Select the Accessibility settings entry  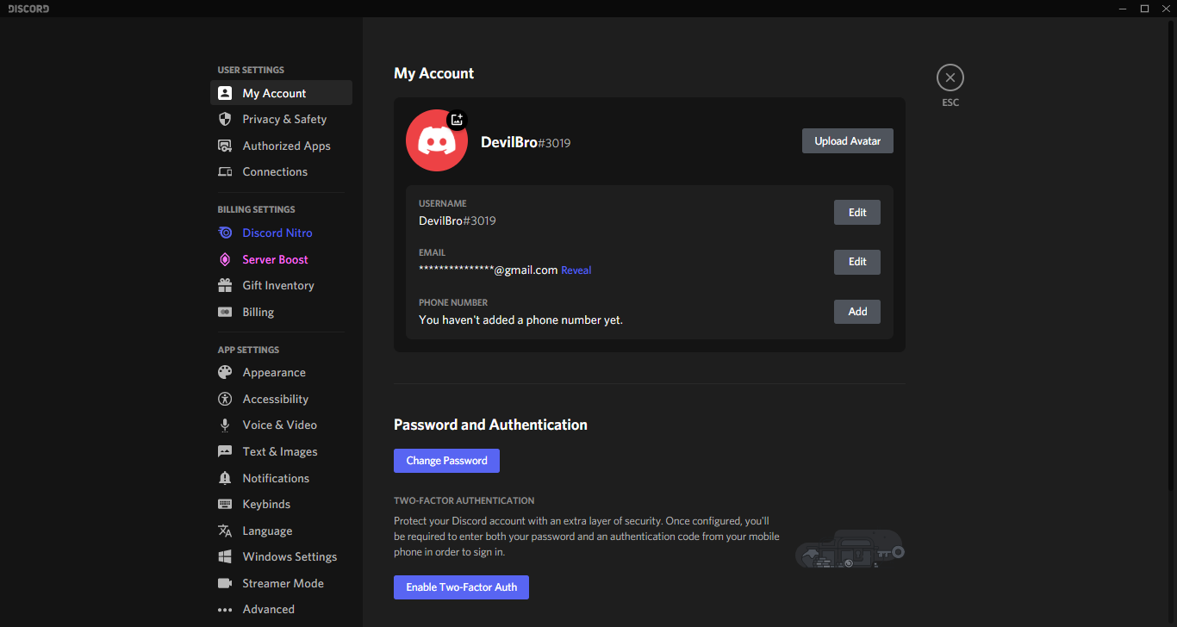click(281, 399)
